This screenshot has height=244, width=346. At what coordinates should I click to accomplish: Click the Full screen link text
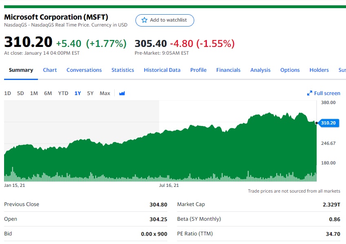tap(327, 93)
